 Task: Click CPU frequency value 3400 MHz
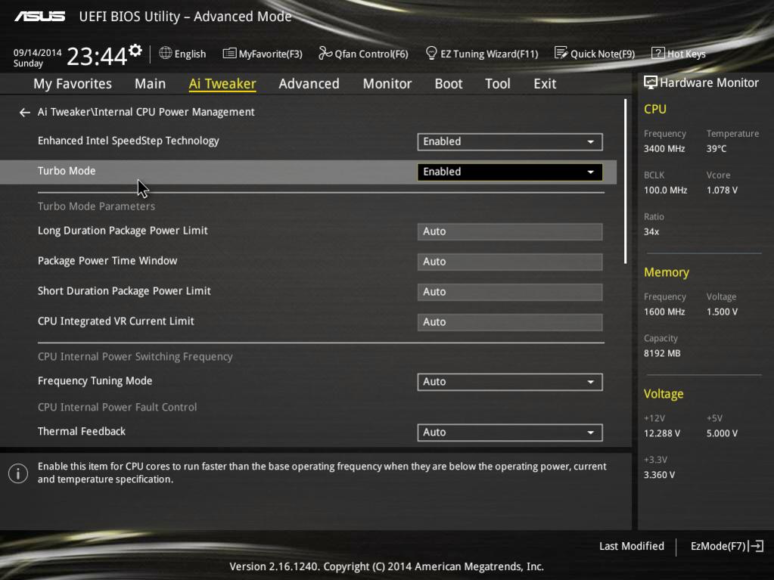664,148
